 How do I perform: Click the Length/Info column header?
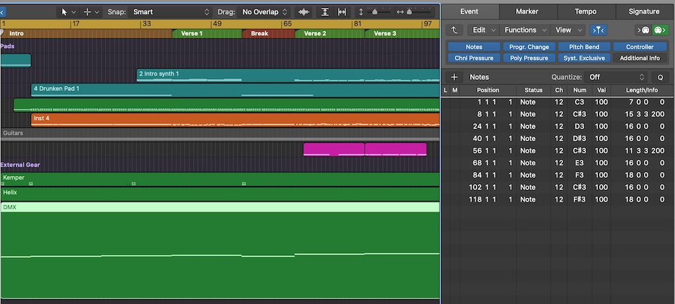coord(641,90)
